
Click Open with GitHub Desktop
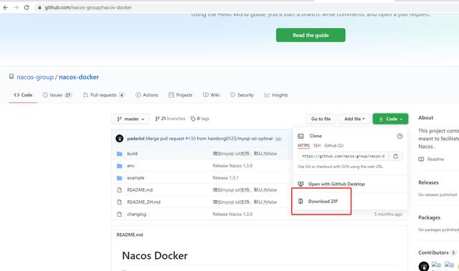tap(336, 184)
